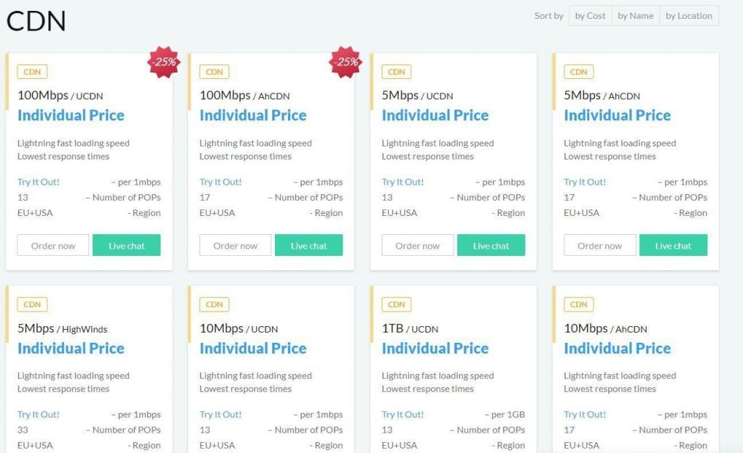Screen dimensions: 743x453
Task: Click CDN tag on 5Mbps UCDN card
Action: click(396, 72)
